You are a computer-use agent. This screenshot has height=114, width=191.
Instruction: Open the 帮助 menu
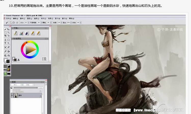coord(72,18)
